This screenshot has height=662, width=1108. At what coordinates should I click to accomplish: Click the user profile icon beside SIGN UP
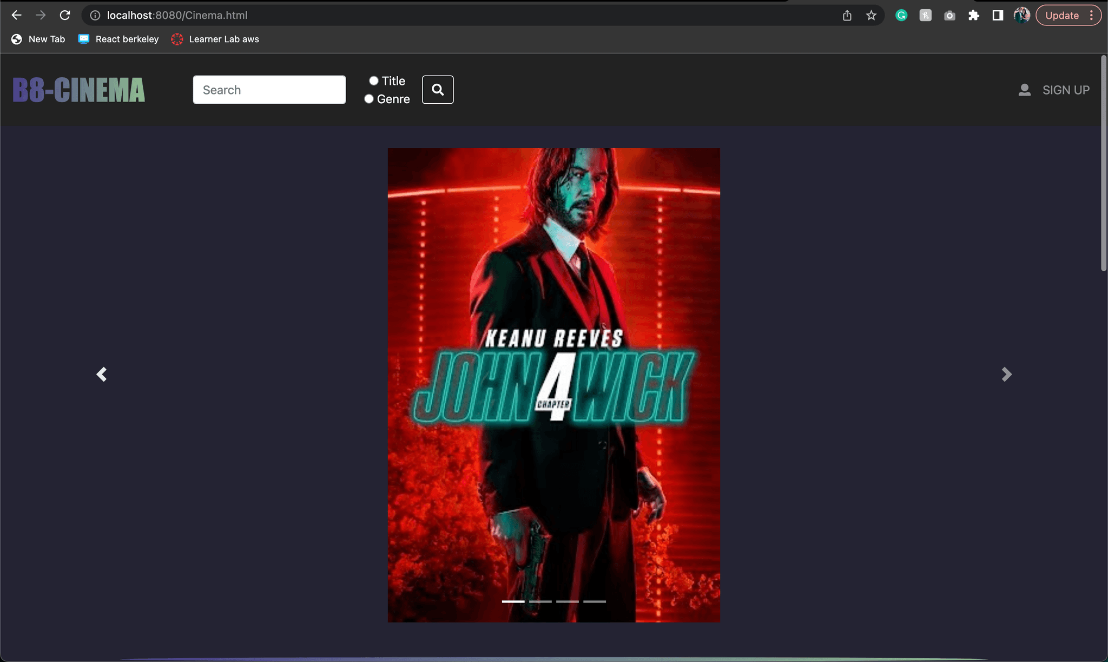(x=1024, y=90)
